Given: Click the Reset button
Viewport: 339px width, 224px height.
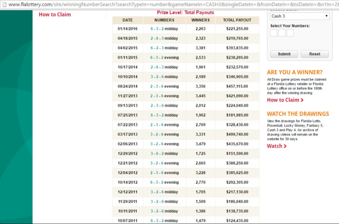Looking at the screenshot, I should (314, 54).
